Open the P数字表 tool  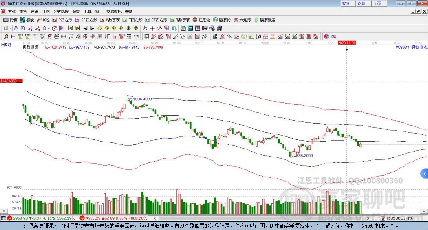pos(110,20)
